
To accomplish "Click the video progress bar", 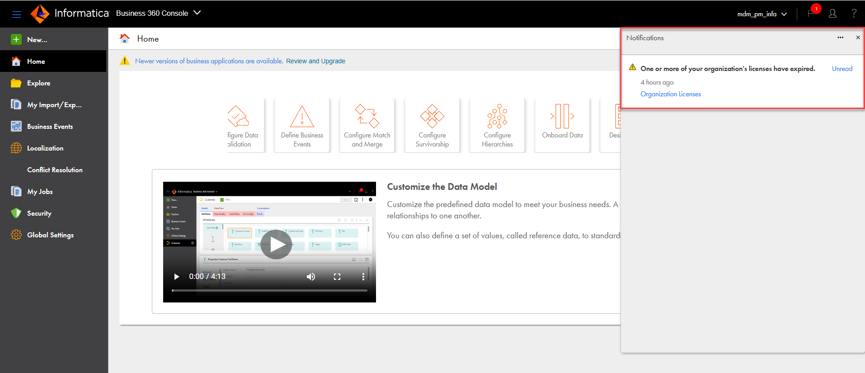I will (x=269, y=290).
